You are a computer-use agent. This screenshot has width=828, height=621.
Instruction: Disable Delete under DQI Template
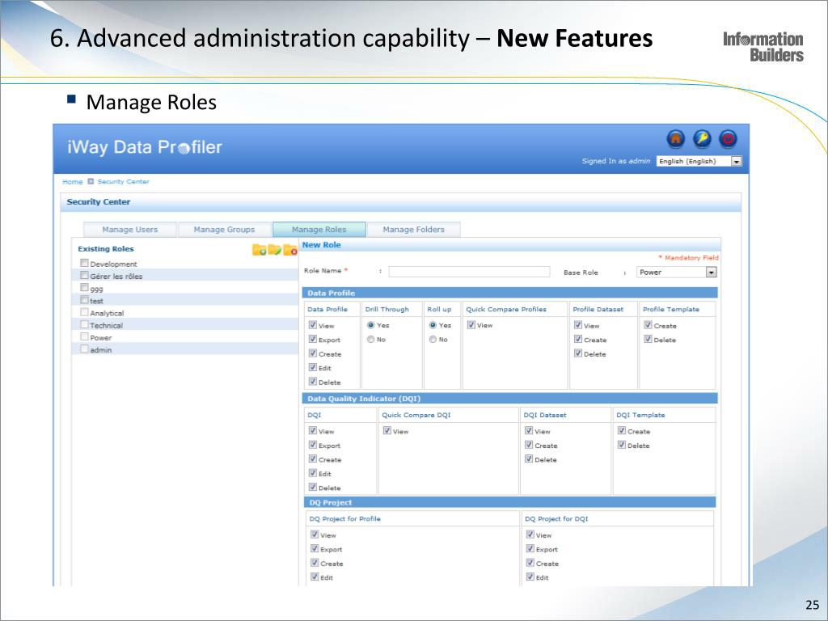(x=622, y=445)
